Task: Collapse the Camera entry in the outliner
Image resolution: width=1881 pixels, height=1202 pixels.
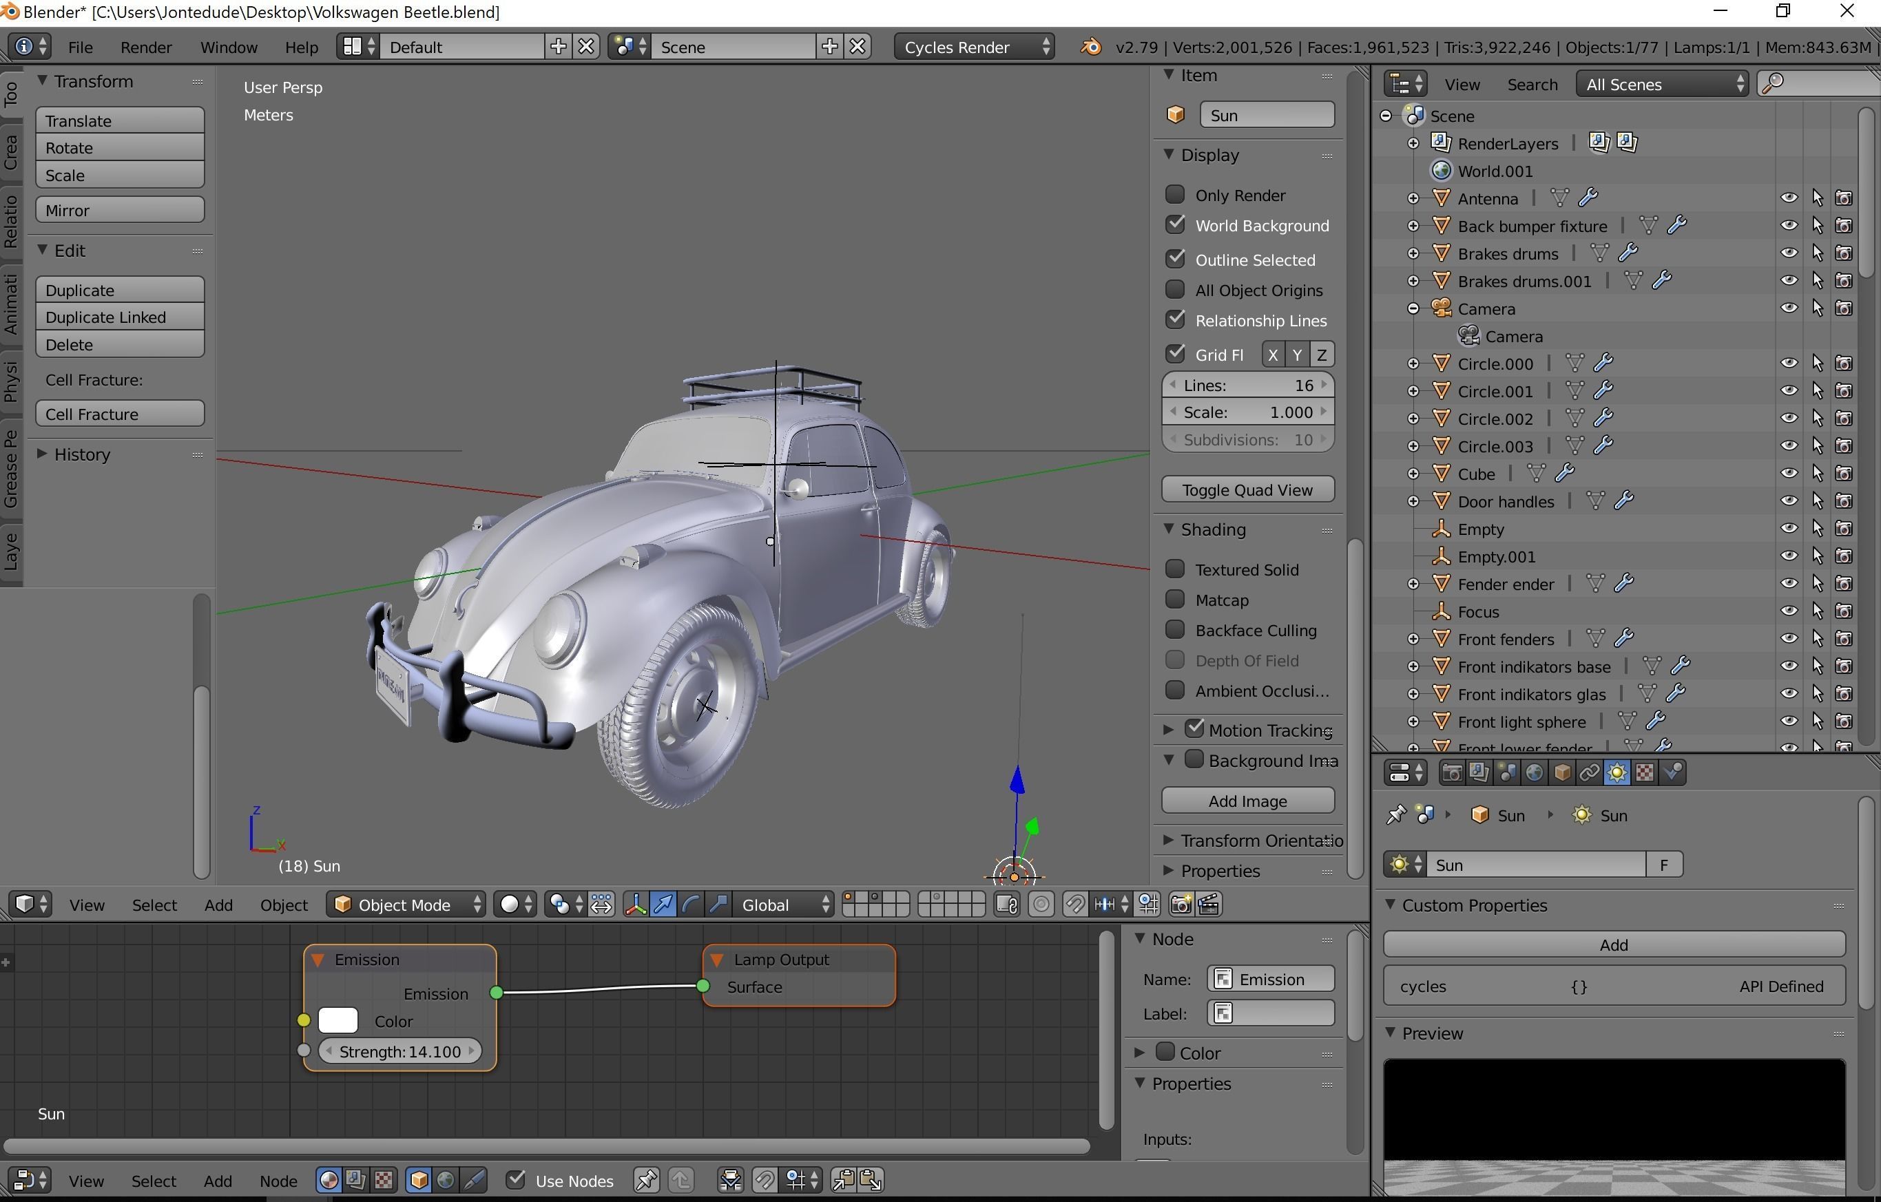Action: 1414,308
